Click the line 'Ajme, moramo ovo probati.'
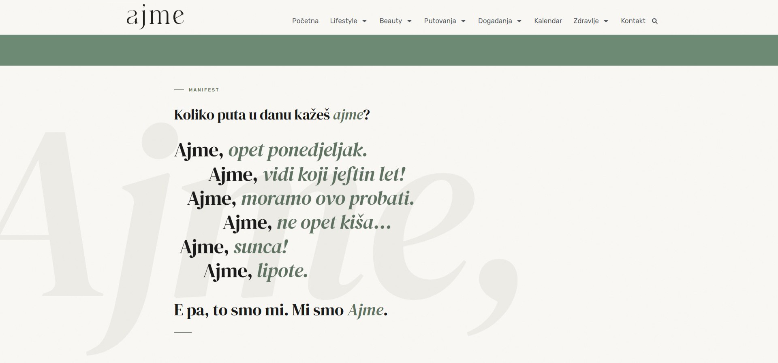This screenshot has height=363, width=778. coord(301,199)
